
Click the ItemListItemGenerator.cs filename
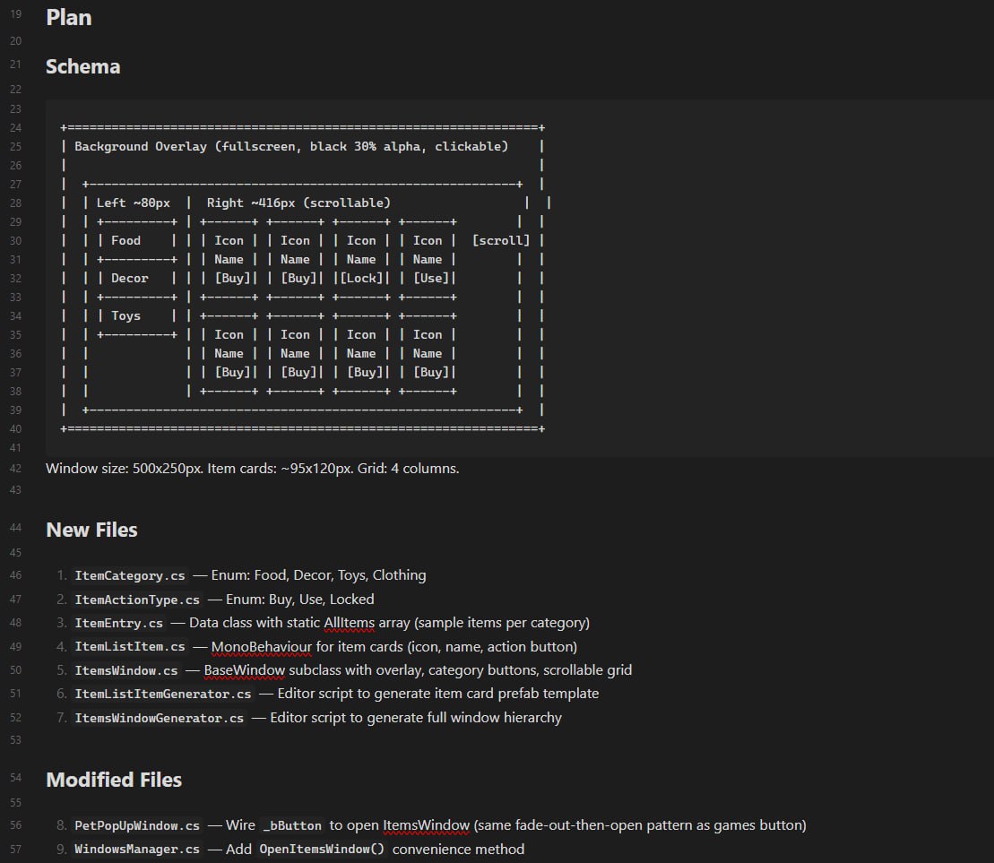163,694
